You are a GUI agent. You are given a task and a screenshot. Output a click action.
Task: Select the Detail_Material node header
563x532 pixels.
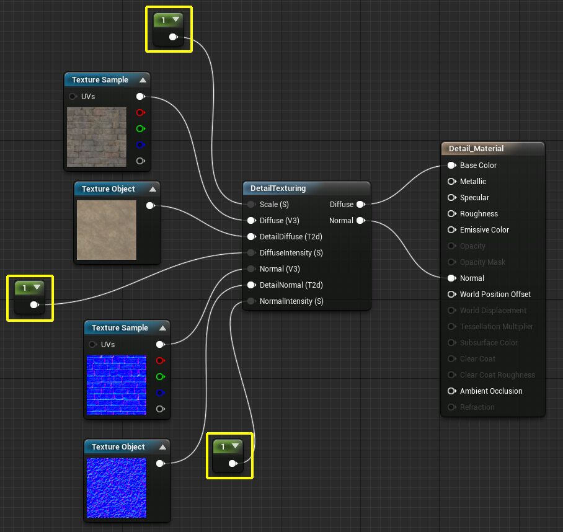coord(482,149)
